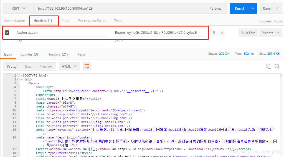The image size is (284, 157).
Task: Click the '502 ms' time value
Action: 248,54
